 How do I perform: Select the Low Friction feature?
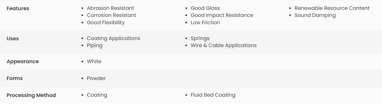click(205, 23)
